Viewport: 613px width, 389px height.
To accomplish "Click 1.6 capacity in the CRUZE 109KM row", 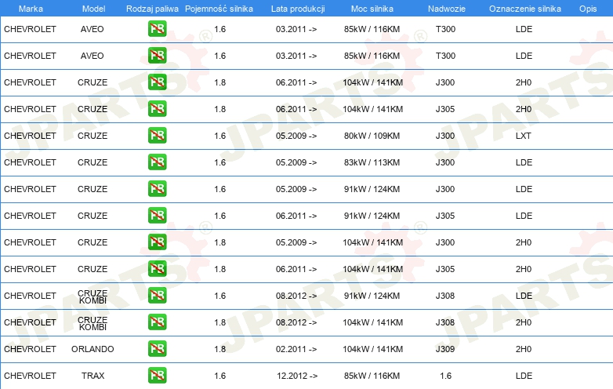I will tap(220, 136).
